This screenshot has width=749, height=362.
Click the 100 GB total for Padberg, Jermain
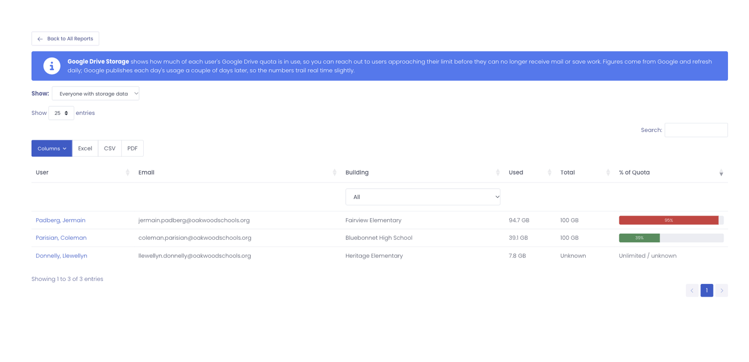click(569, 221)
